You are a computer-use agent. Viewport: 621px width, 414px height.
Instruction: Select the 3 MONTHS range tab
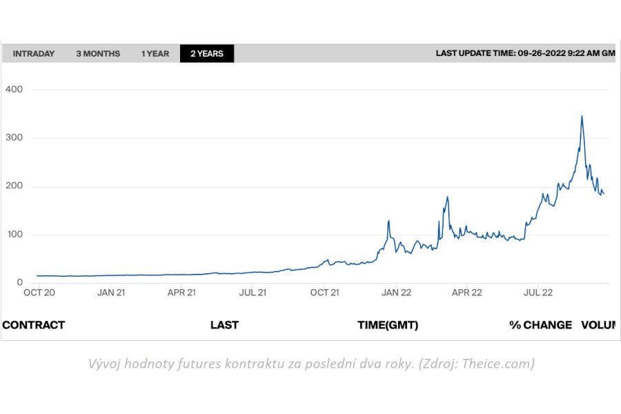pos(98,54)
